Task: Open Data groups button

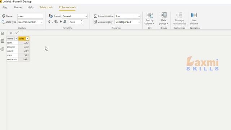Action: point(164,19)
